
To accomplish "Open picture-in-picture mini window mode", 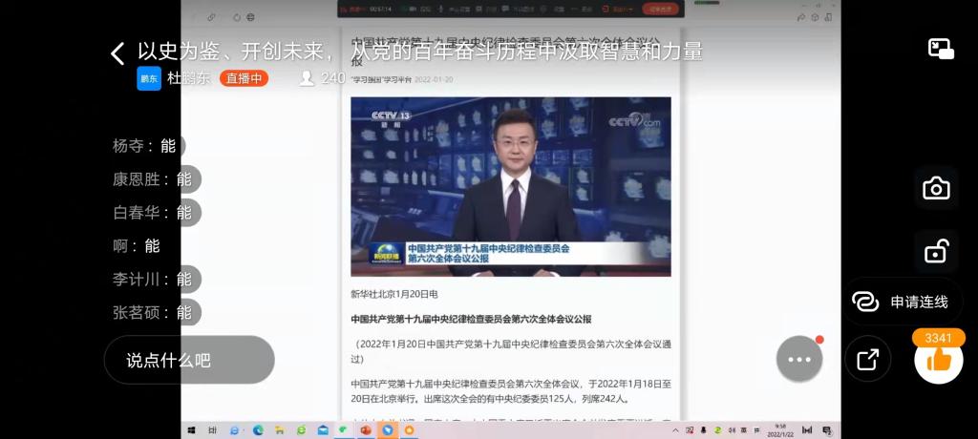I will point(941,50).
